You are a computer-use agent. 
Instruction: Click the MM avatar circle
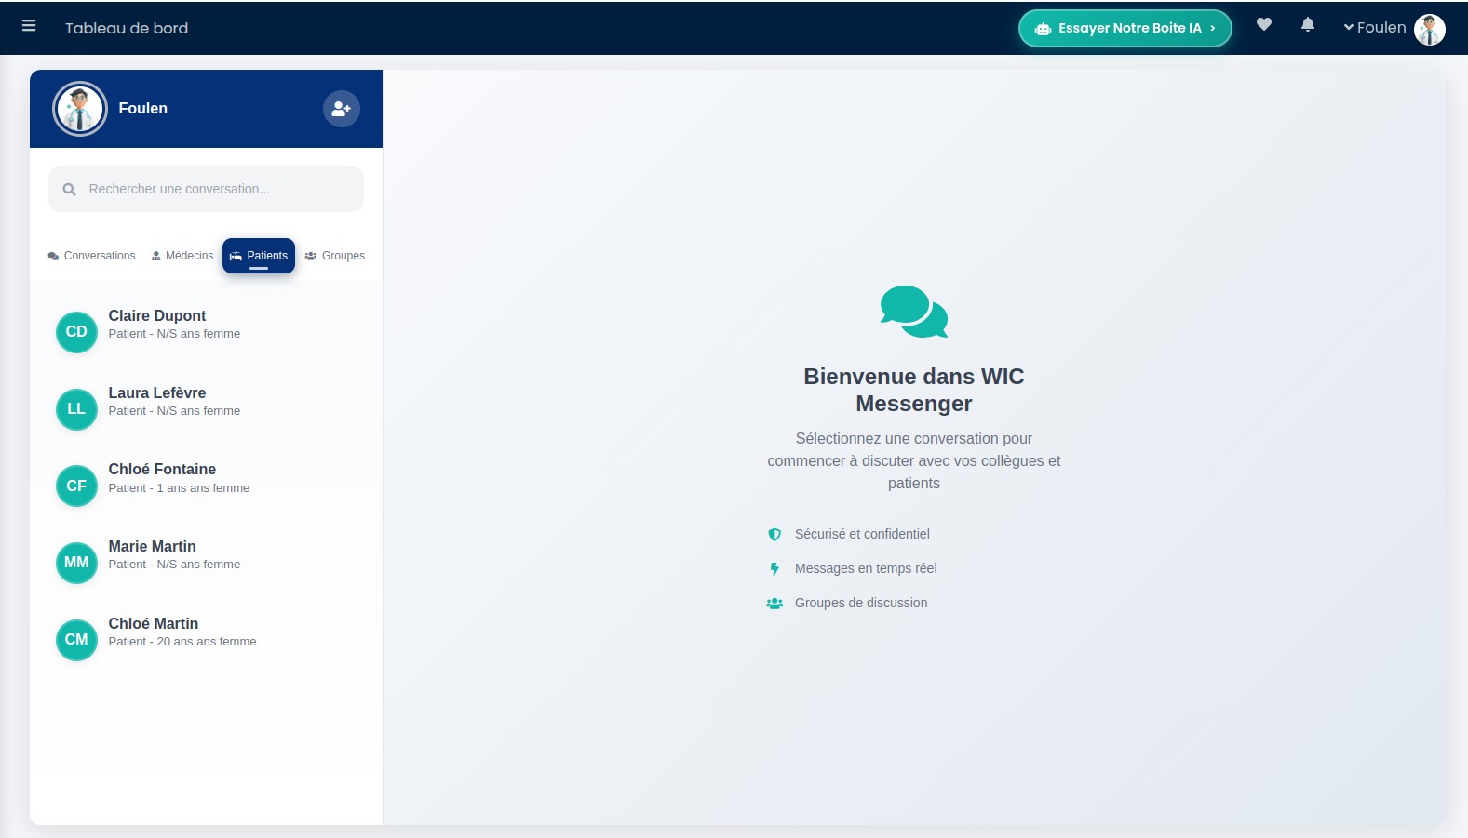tap(76, 563)
